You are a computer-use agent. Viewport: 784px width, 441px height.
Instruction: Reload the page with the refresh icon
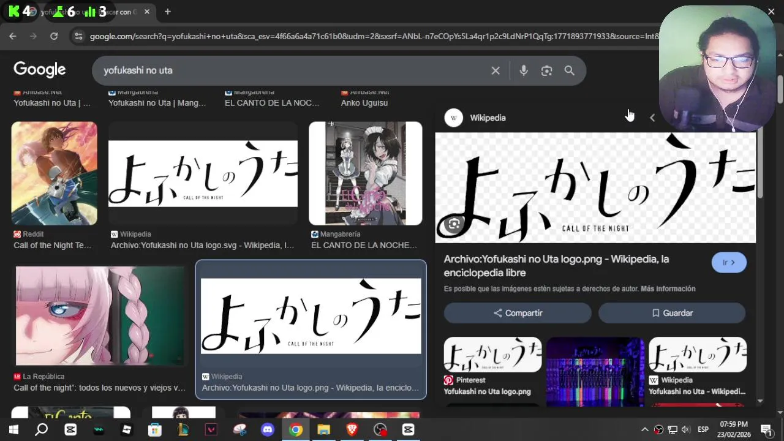[x=54, y=37]
